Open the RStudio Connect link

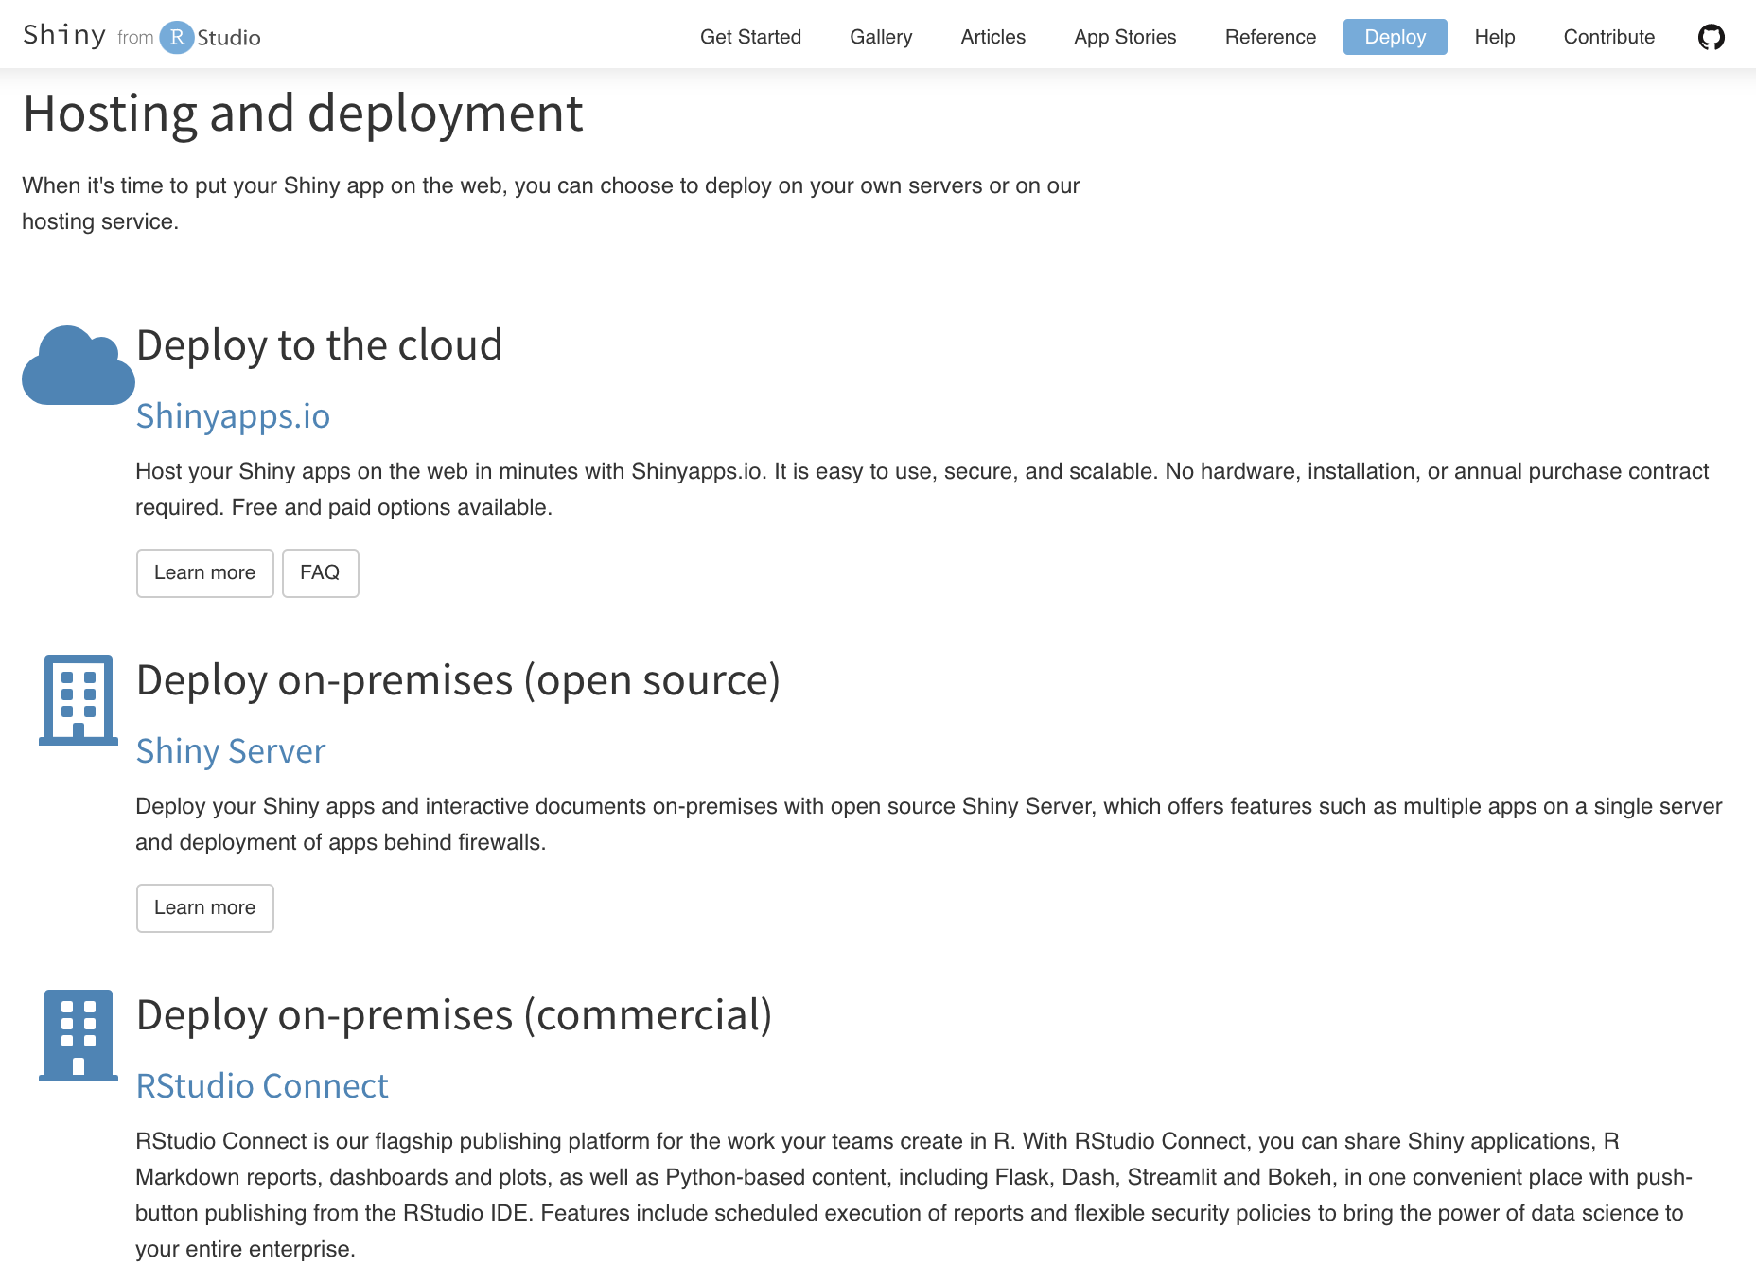(x=262, y=1085)
